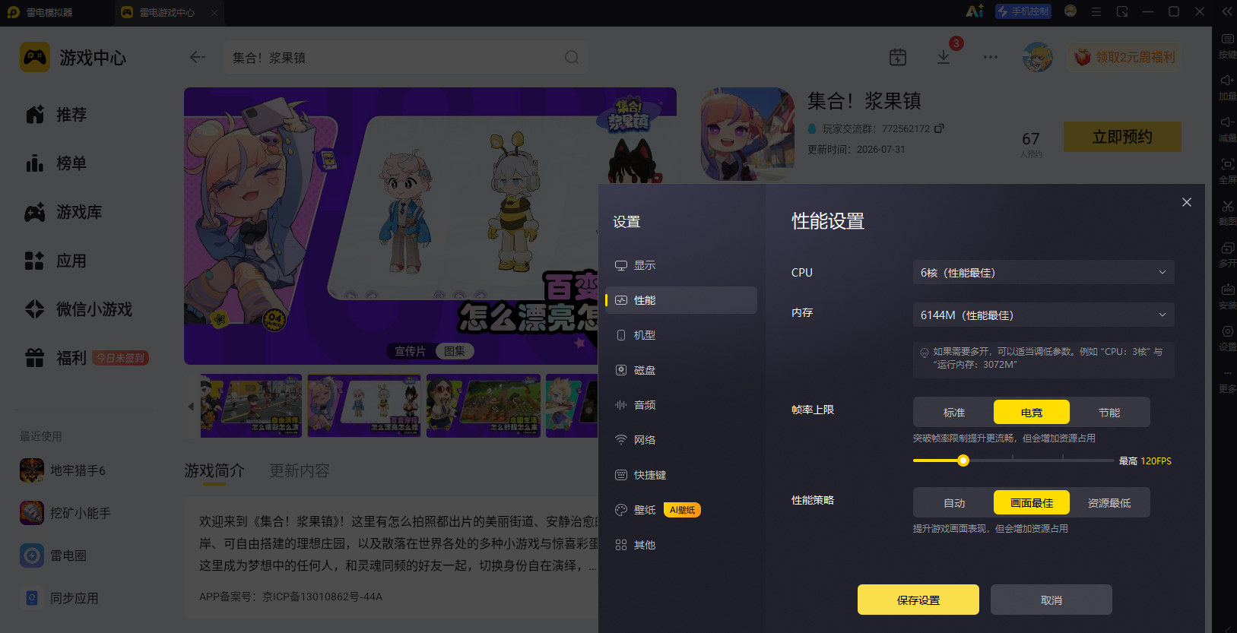Go to 游戏库 game library

pyautogui.click(x=64, y=212)
